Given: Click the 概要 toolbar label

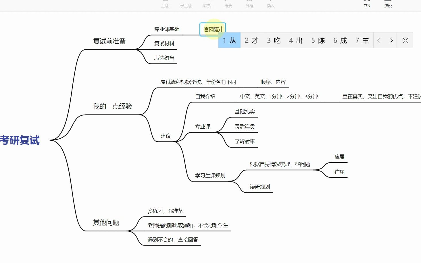Looking at the screenshot, I should pos(228,6).
